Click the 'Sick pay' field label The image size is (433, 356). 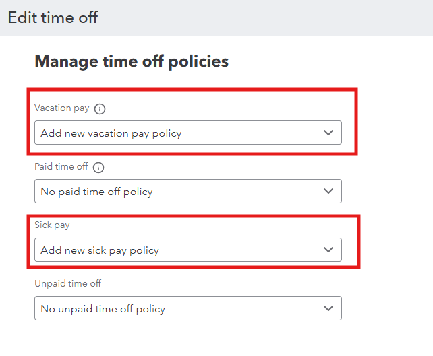click(x=52, y=225)
